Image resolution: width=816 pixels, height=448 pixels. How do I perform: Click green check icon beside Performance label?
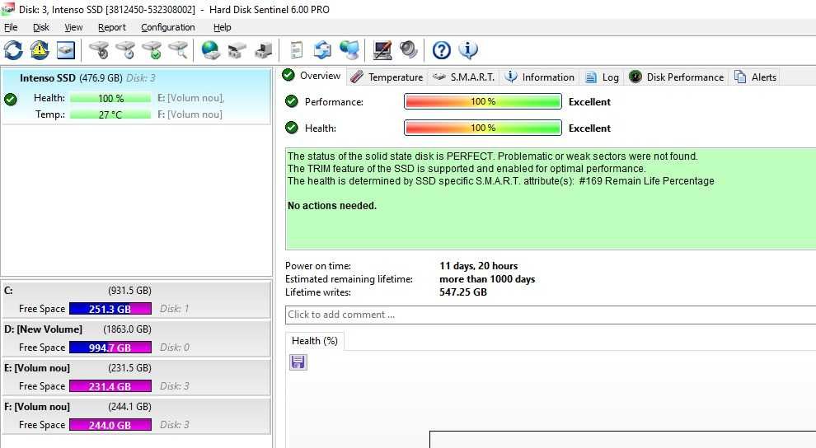292,101
